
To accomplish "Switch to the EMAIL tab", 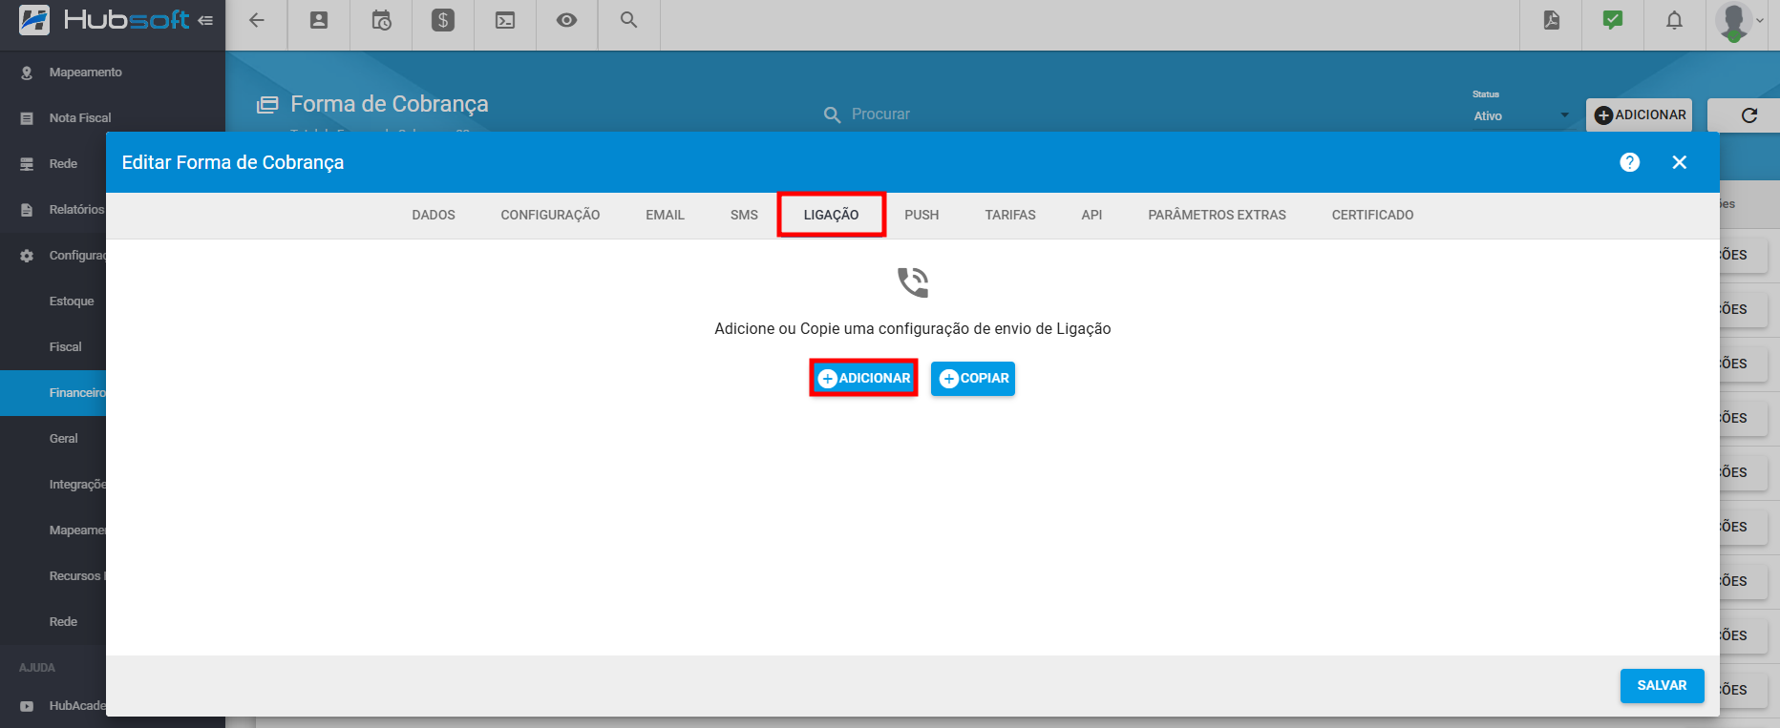I will click(x=665, y=215).
